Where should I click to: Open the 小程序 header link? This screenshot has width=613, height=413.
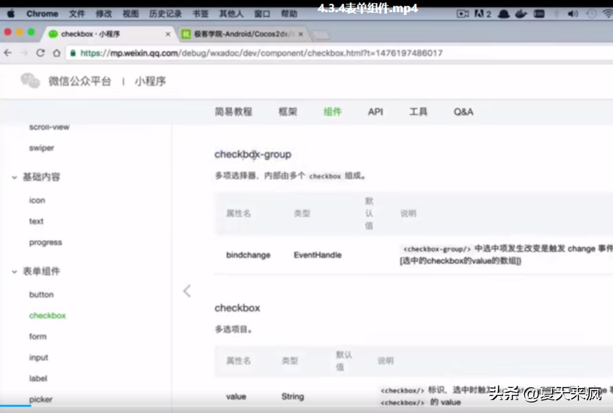(x=150, y=82)
